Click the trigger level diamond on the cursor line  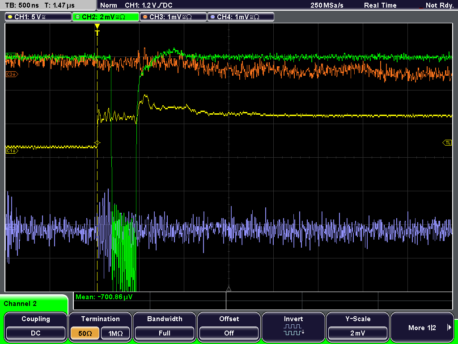pyautogui.click(x=97, y=143)
